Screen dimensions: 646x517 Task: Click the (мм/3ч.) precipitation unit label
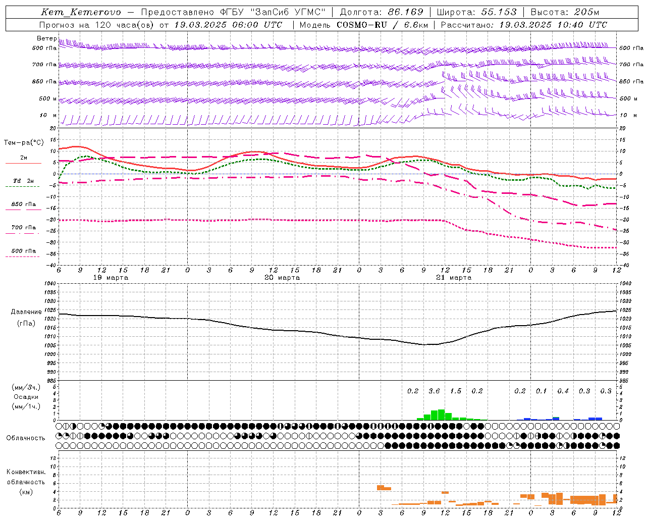(x=26, y=388)
